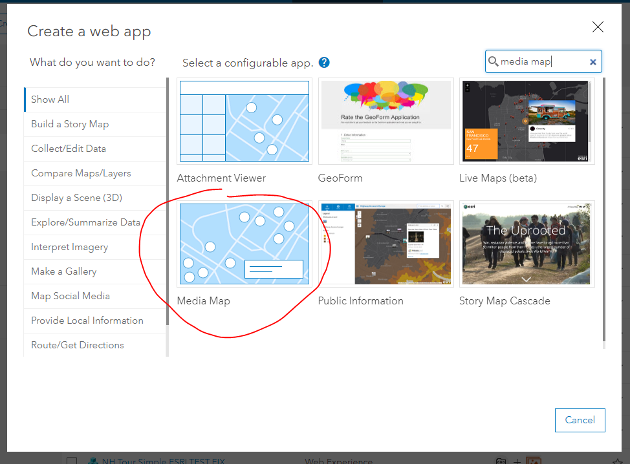The height and width of the screenshot is (464, 630).
Task: Select Map Social Media category
Action: (95, 296)
